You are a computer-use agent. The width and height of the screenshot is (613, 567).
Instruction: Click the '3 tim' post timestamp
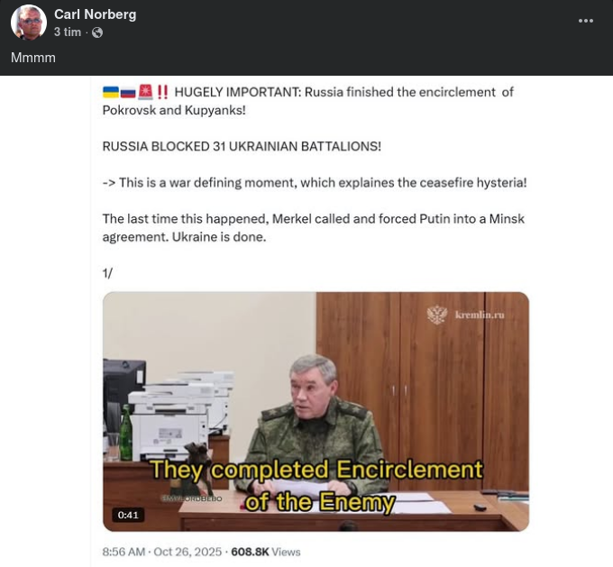(68, 32)
